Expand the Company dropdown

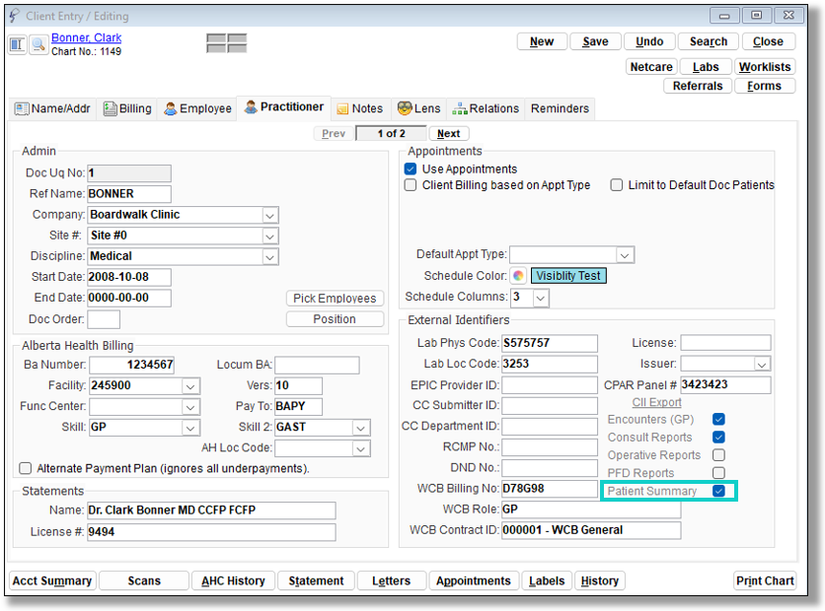[270, 215]
